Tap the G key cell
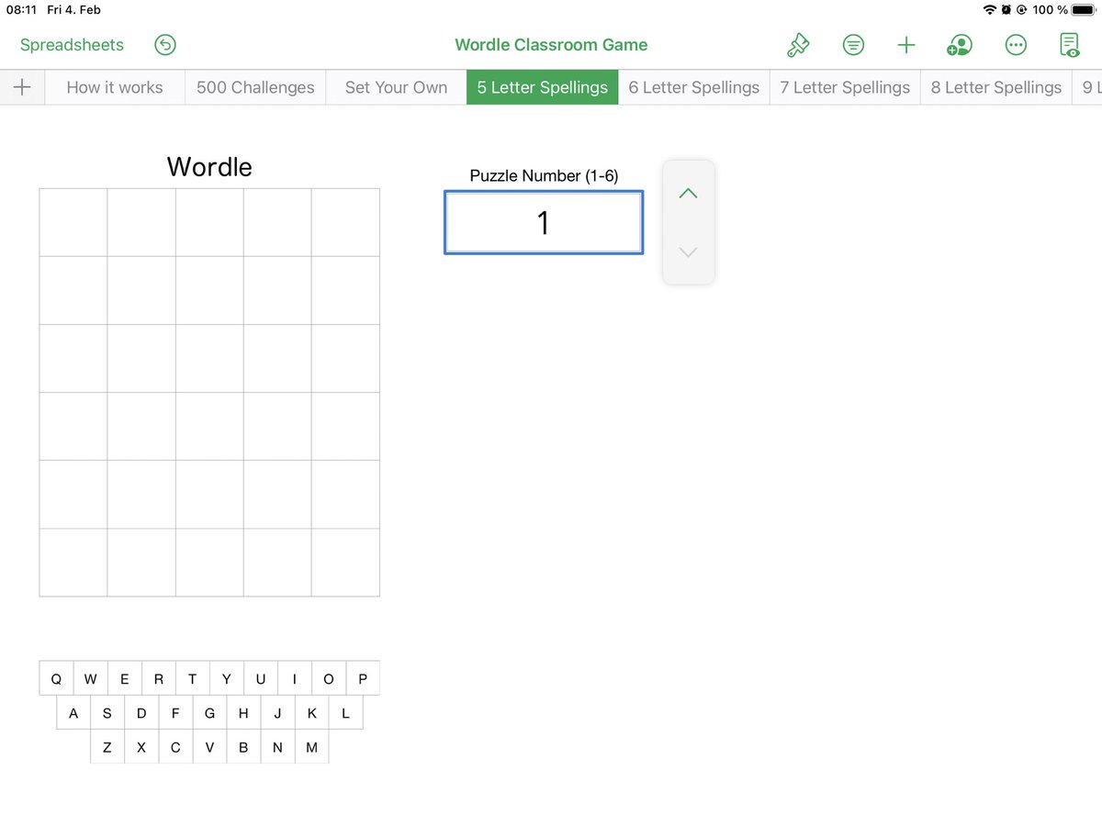The width and height of the screenshot is (1102, 826). pos(209,713)
